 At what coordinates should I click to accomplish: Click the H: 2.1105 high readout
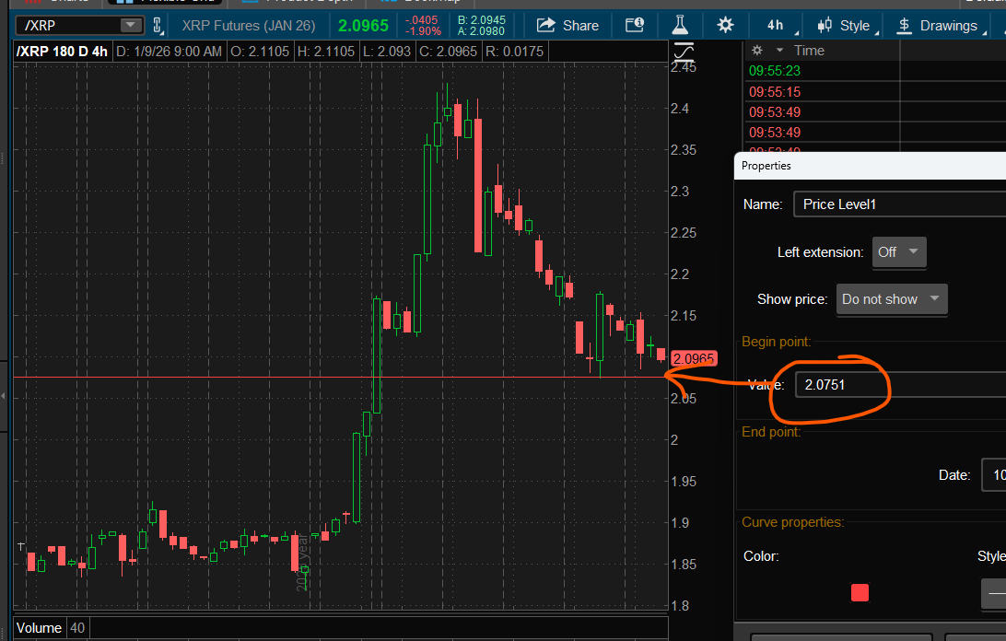326,52
